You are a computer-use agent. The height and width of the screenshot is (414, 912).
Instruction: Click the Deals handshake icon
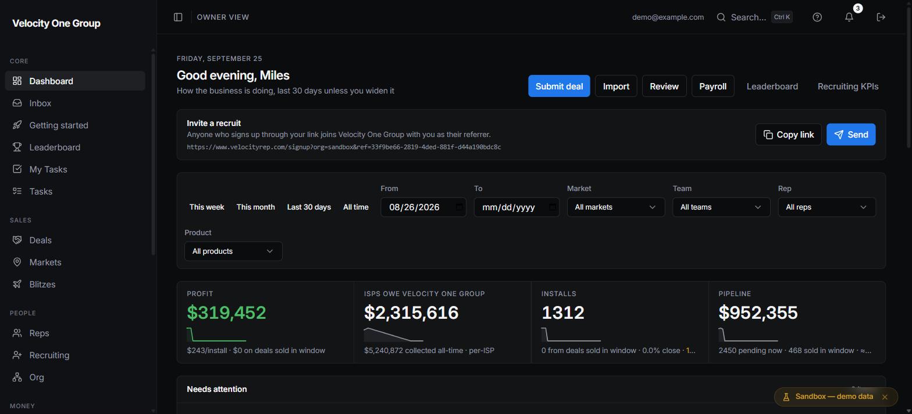(17, 240)
